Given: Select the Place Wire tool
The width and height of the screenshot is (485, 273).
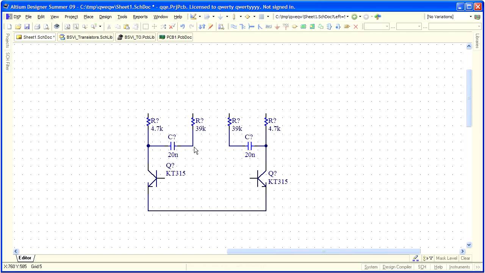Looking at the screenshot, I should 233,27.
